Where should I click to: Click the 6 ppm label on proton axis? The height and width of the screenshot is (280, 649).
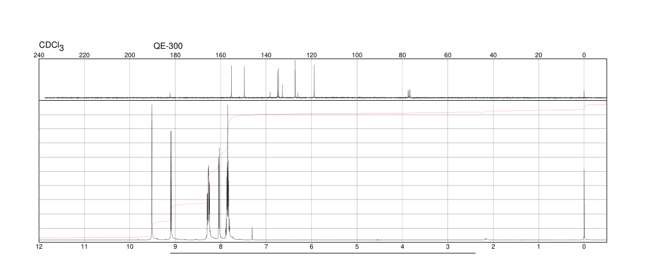(x=311, y=247)
